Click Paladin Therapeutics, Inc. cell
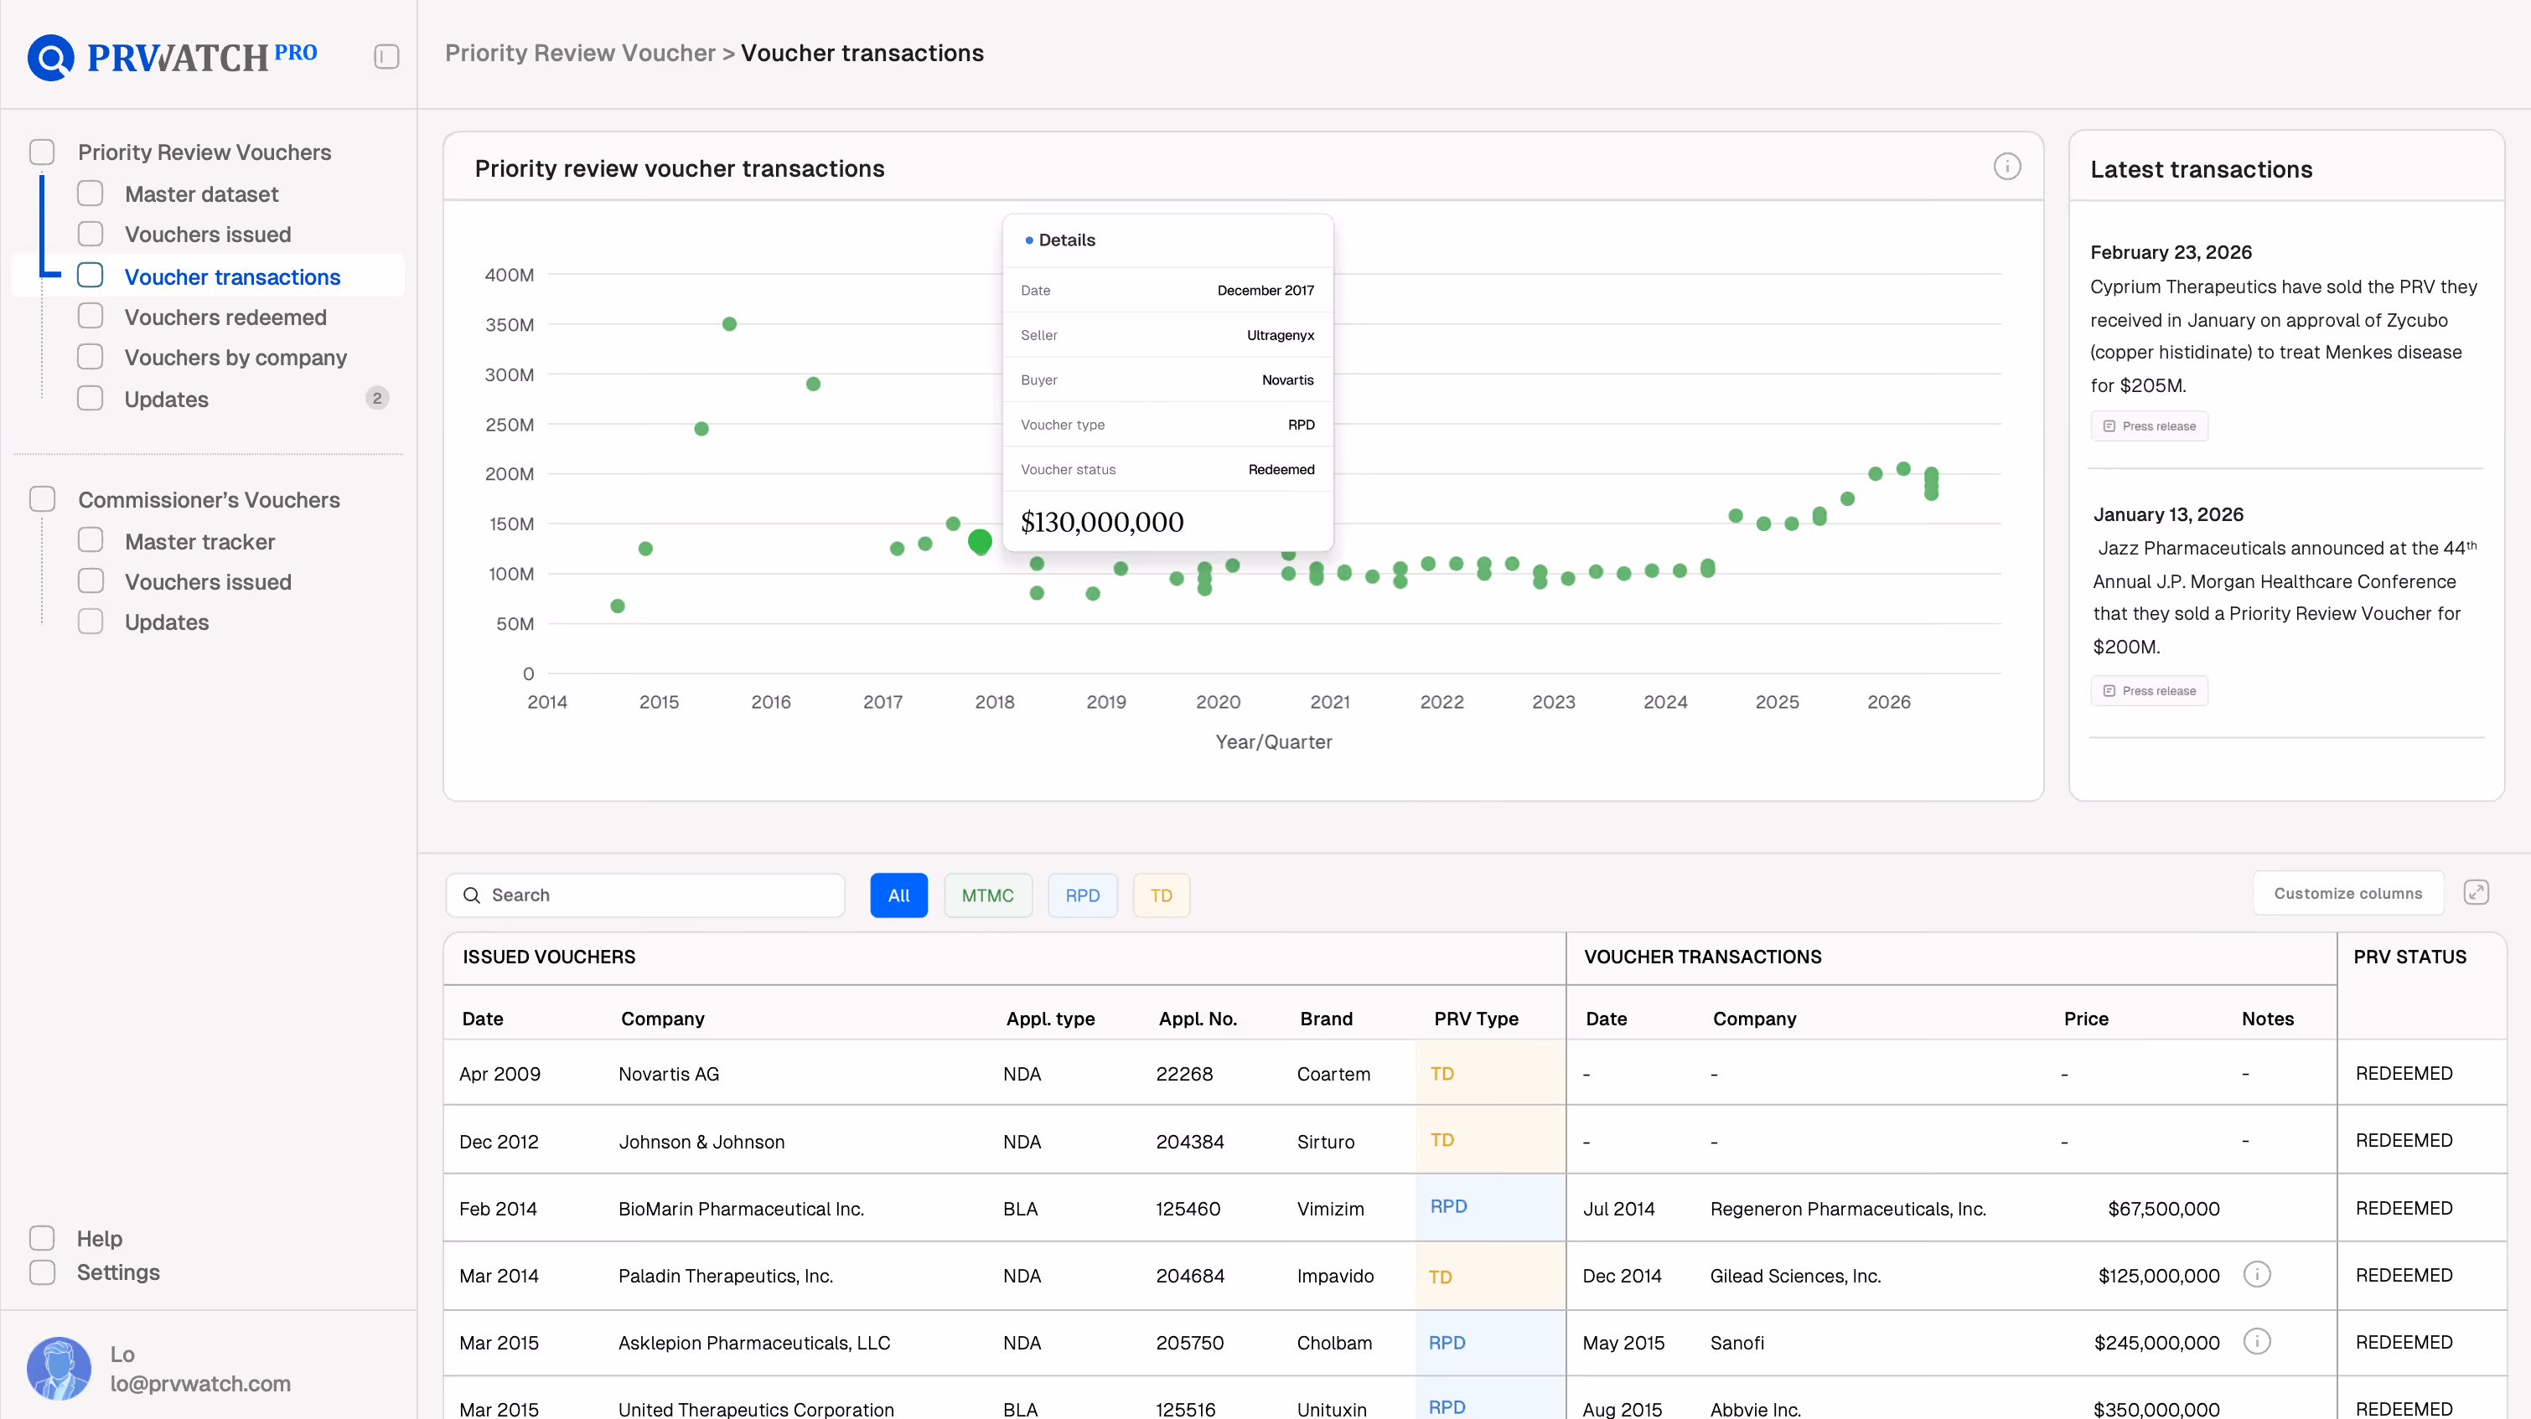 coord(725,1275)
